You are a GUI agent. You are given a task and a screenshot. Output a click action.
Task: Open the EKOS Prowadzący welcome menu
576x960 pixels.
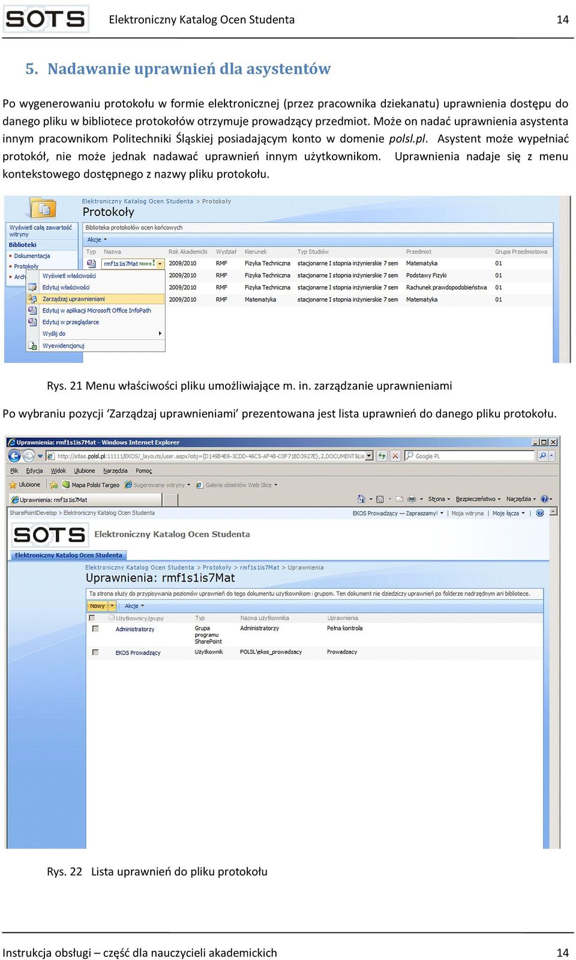tap(398, 513)
